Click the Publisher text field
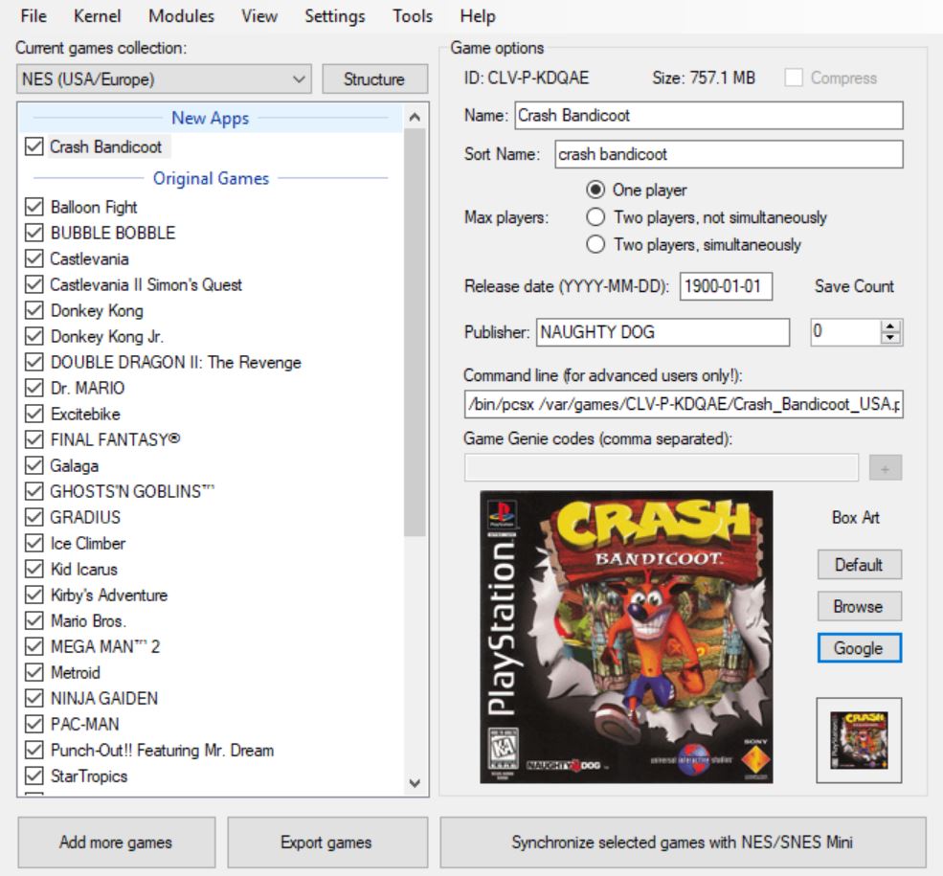 coord(662,332)
